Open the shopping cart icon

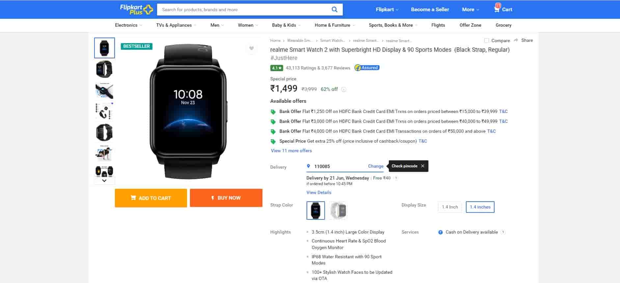[x=497, y=9]
